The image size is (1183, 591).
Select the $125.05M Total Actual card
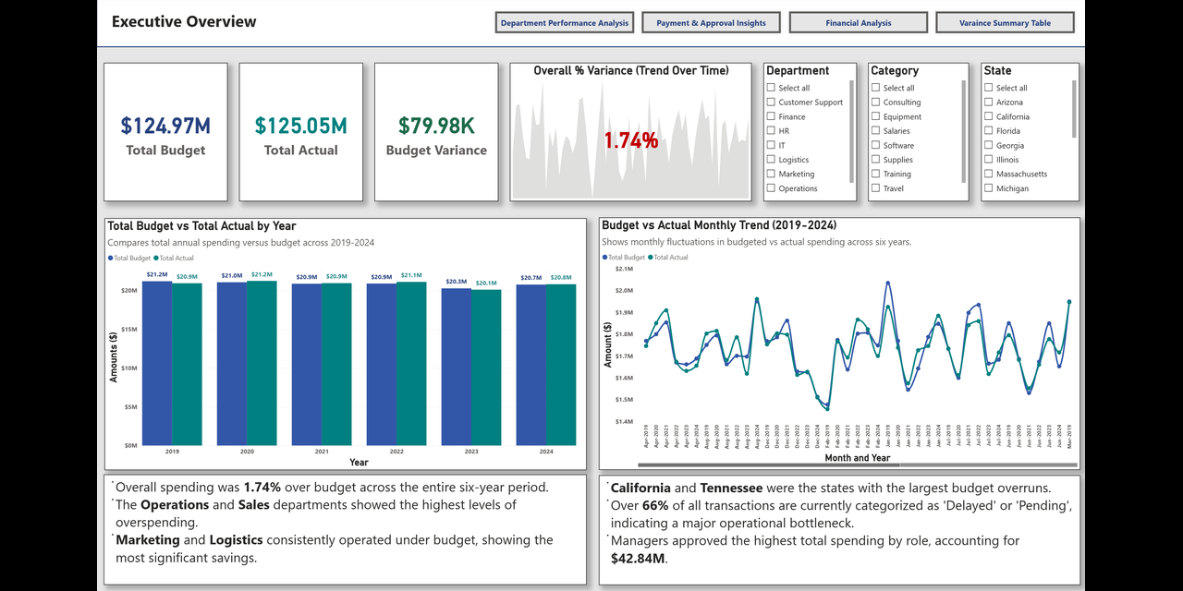301,132
